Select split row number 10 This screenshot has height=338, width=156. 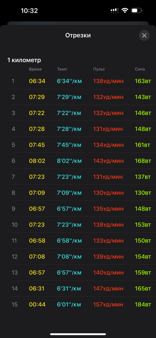tap(15, 225)
